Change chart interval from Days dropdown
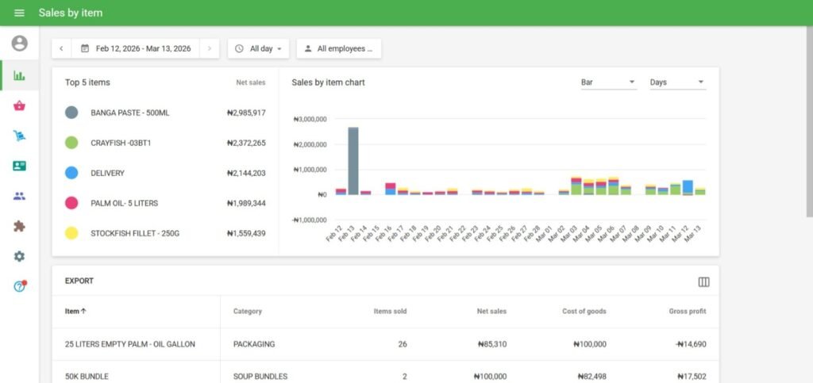The height and width of the screenshot is (383, 813). [676, 82]
